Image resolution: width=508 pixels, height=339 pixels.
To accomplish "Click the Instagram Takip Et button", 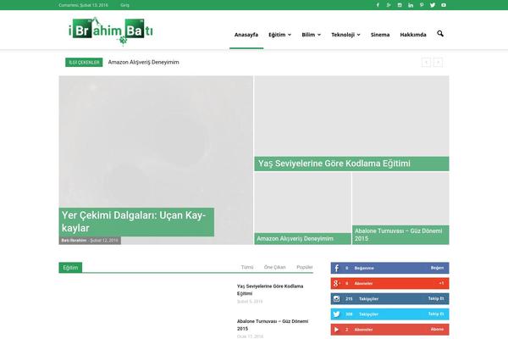I will tap(436, 298).
